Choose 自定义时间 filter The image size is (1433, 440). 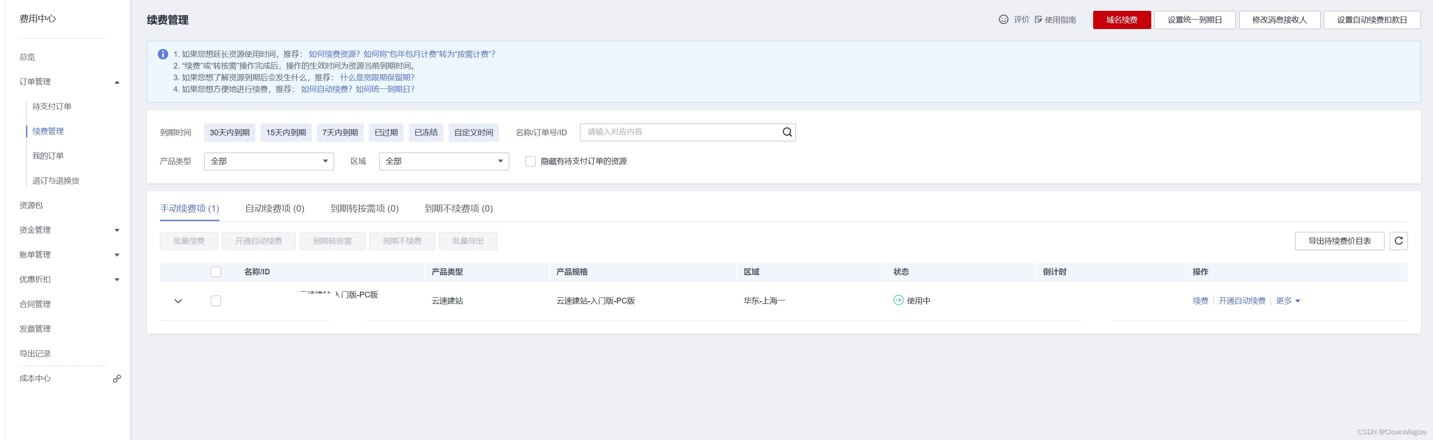coord(473,132)
